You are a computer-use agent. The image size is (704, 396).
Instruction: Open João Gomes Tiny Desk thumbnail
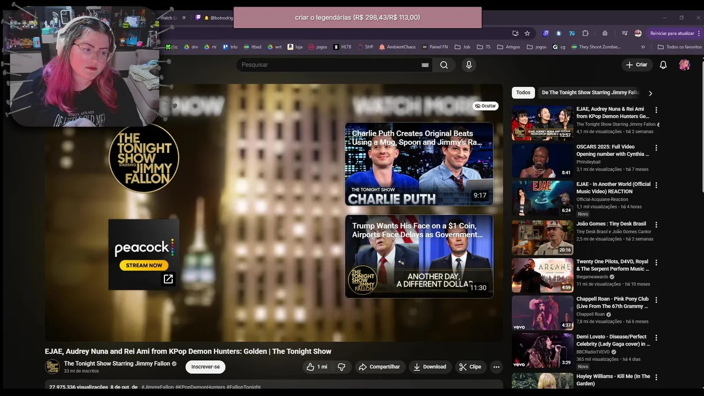542,238
